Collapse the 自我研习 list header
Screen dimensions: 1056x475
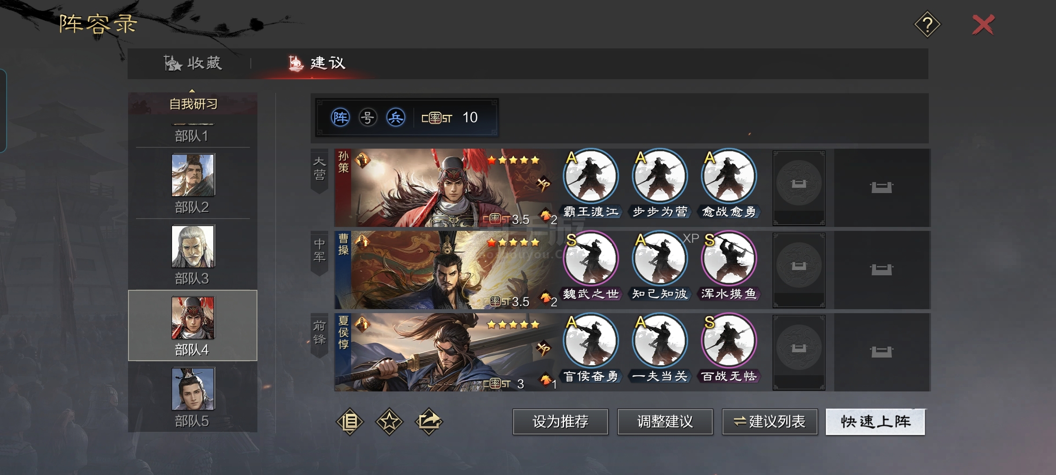click(x=193, y=104)
